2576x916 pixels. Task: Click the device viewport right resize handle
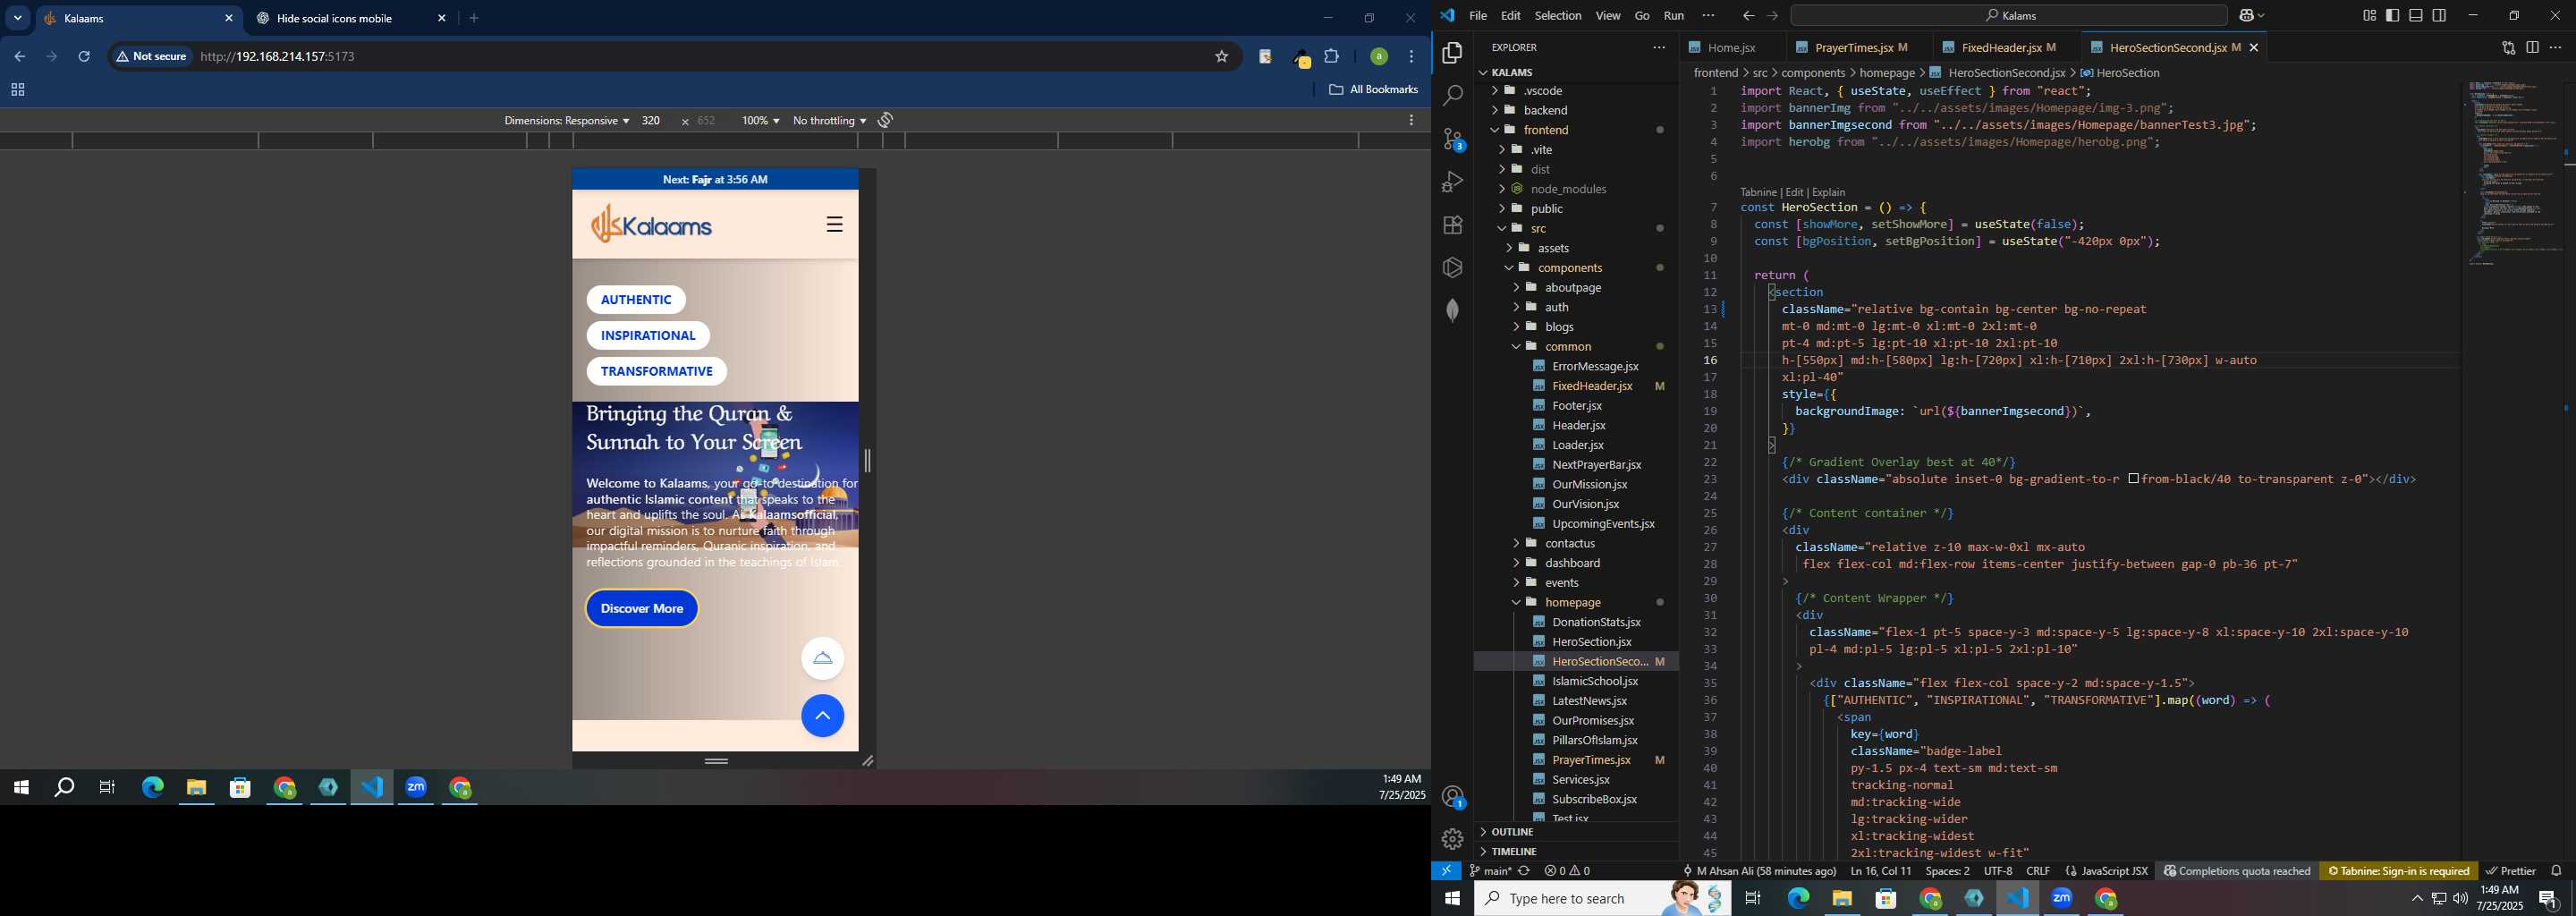tap(868, 460)
